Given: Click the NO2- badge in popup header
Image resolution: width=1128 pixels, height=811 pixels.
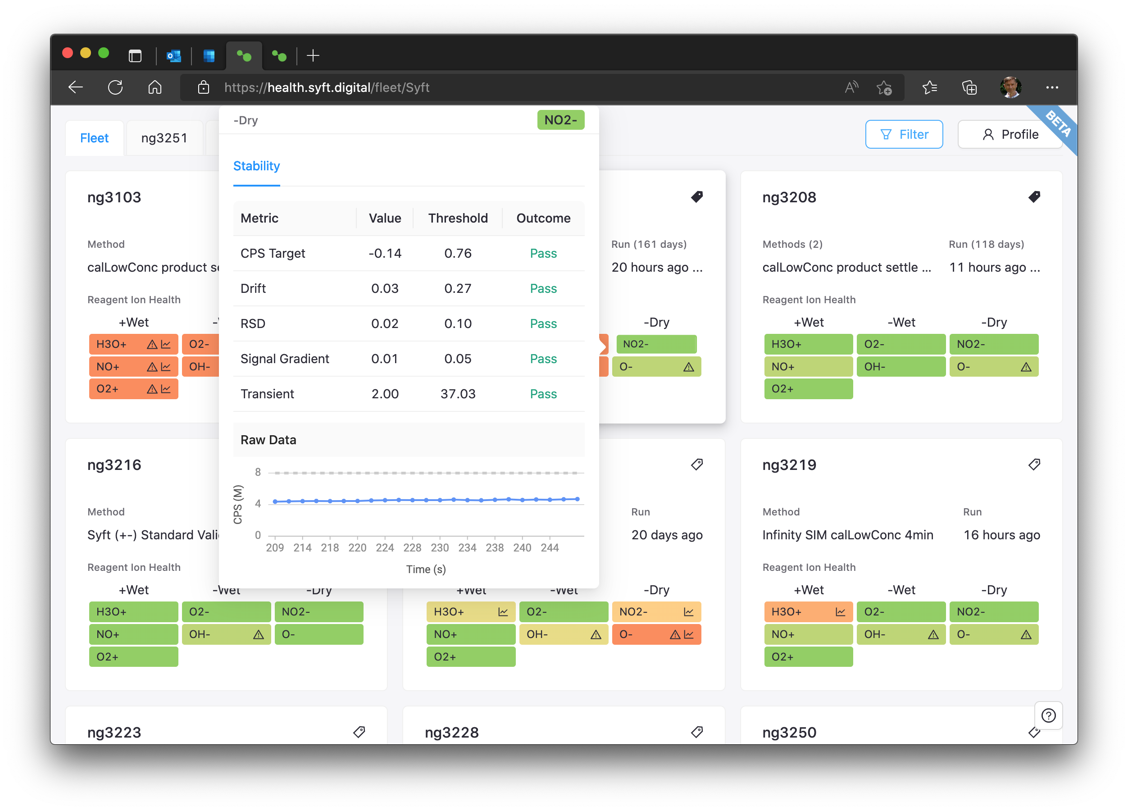Looking at the screenshot, I should click(560, 120).
